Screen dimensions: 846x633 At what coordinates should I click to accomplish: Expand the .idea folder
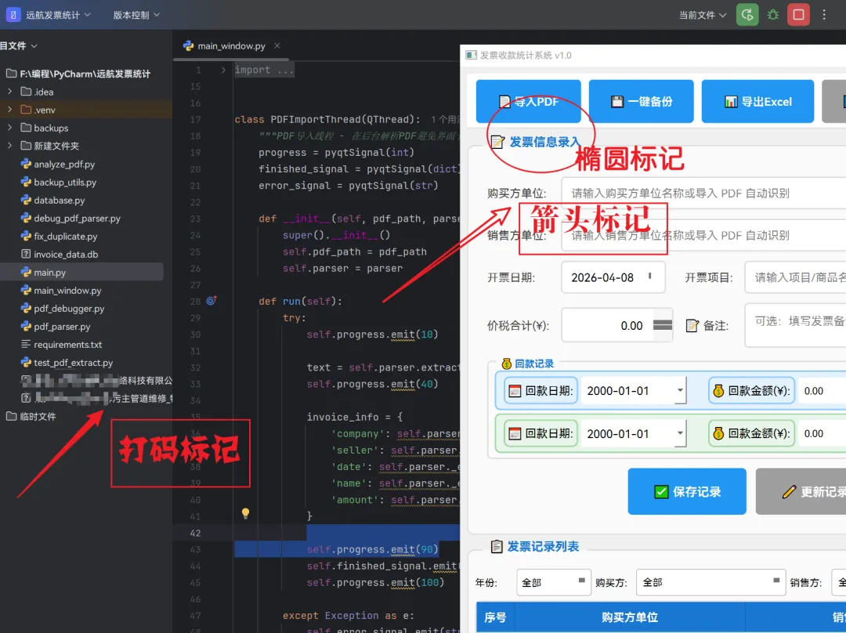[x=9, y=92]
